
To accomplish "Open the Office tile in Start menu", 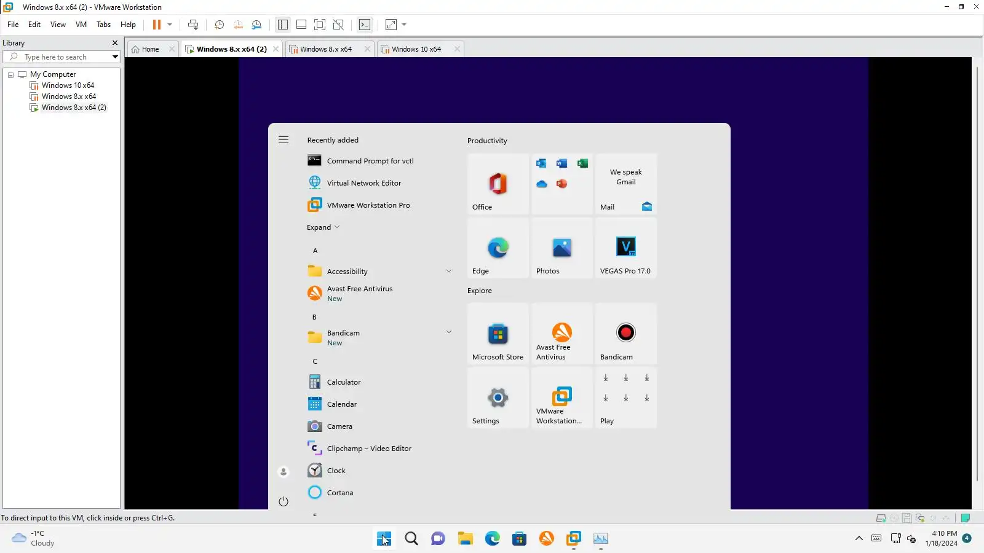I will pyautogui.click(x=498, y=184).
